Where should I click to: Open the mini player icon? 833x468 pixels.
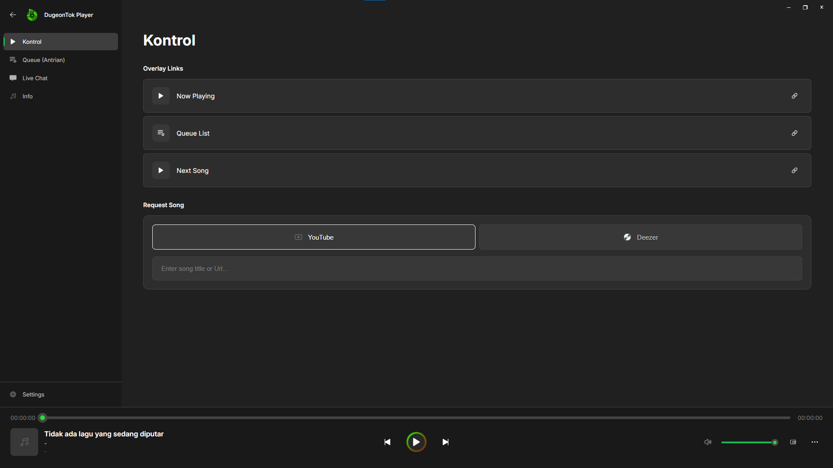(793, 442)
